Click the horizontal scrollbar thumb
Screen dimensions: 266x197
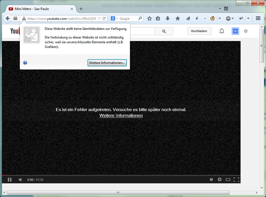coord(118,193)
